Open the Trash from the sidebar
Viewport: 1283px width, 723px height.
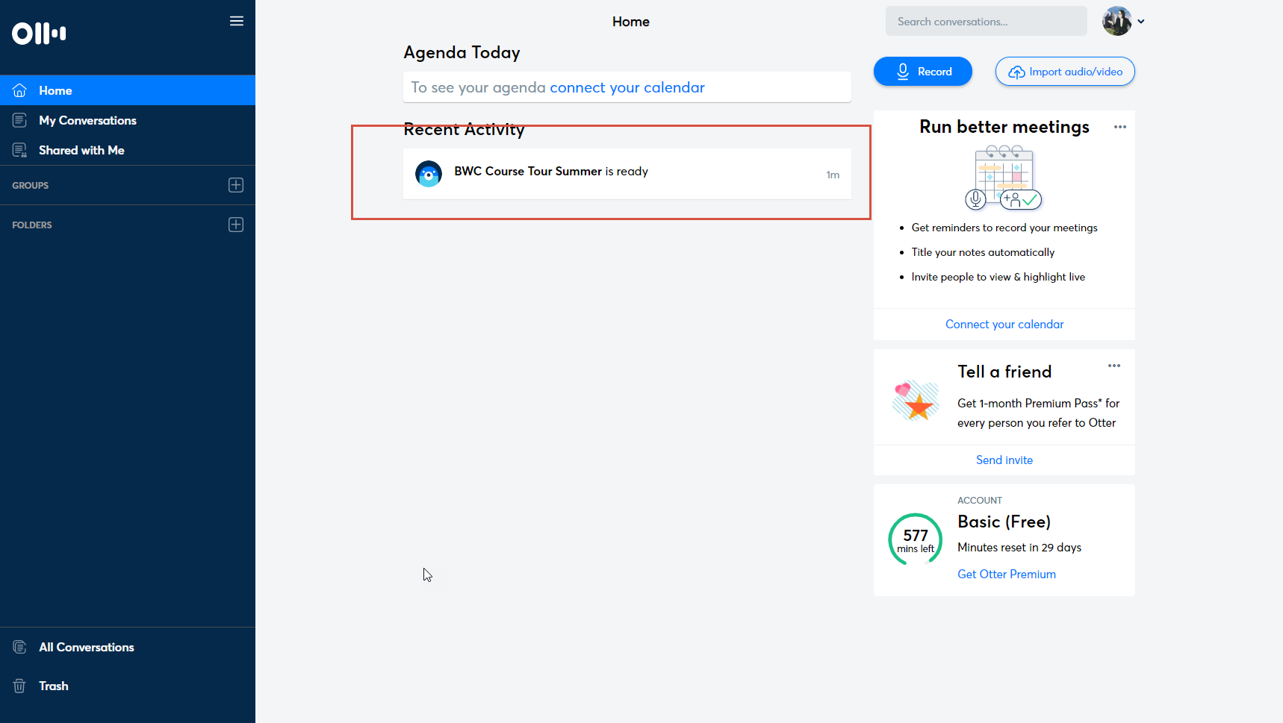53,686
